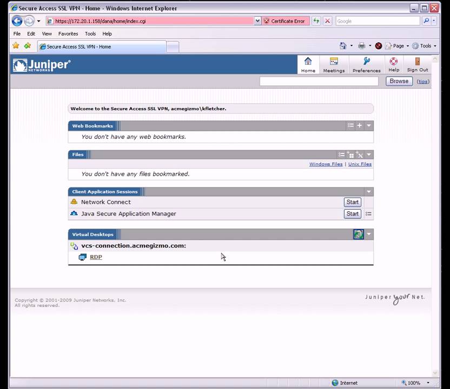Open the Edit menu

(31, 33)
